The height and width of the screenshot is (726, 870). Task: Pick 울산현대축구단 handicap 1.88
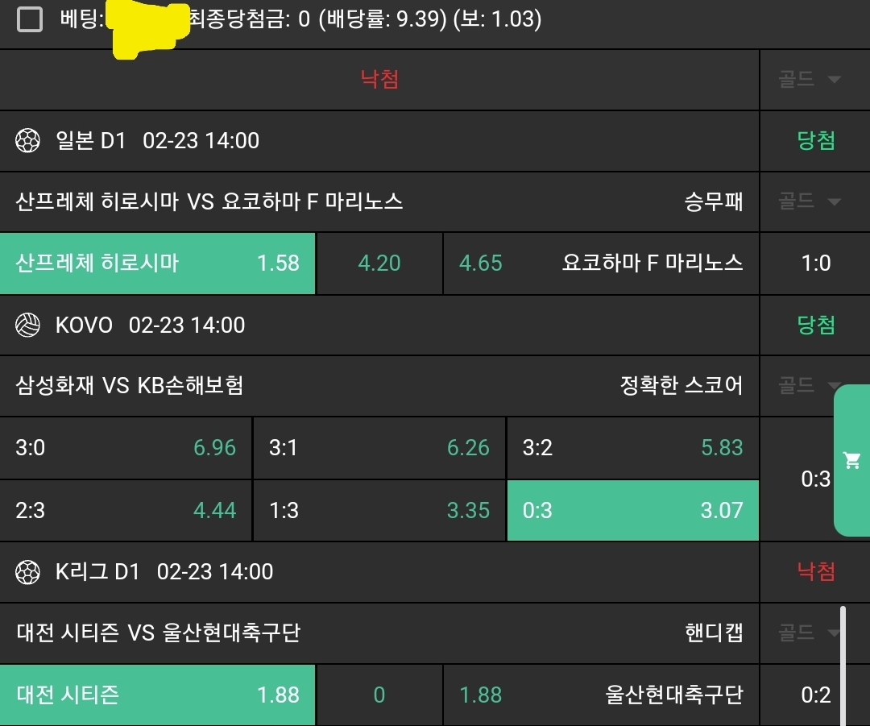click(x=601, y=695)
